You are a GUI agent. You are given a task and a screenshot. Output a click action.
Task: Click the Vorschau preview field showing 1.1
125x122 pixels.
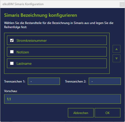click(x=62, y=99)
